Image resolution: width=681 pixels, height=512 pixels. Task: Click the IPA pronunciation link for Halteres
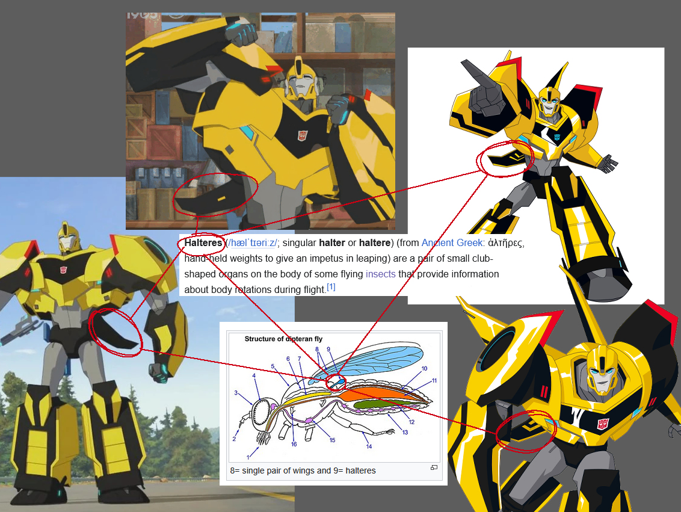tap(253, 243)
